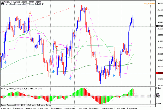Click the 25 Feb 2011 date label

point(6,108)
